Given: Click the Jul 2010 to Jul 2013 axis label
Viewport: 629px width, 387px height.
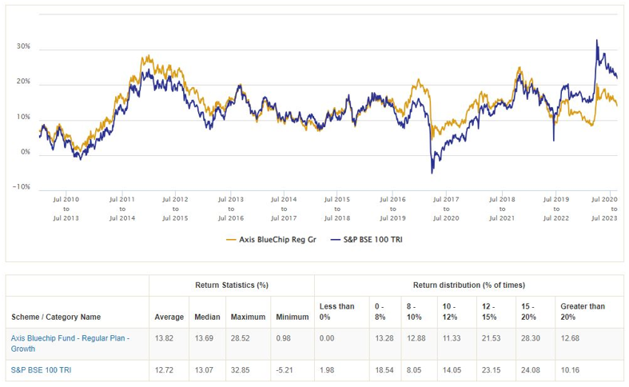Looking at the screenshot, I should [x=66, y=209].
